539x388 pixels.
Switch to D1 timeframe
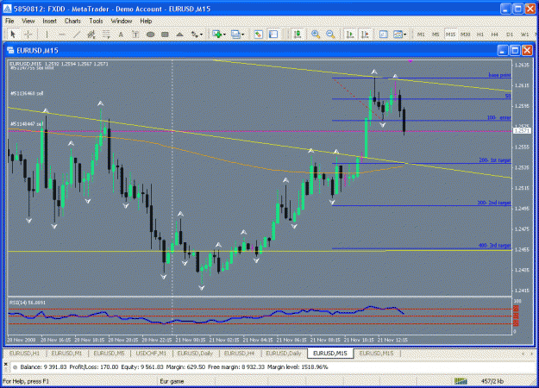tap(510, 34)
